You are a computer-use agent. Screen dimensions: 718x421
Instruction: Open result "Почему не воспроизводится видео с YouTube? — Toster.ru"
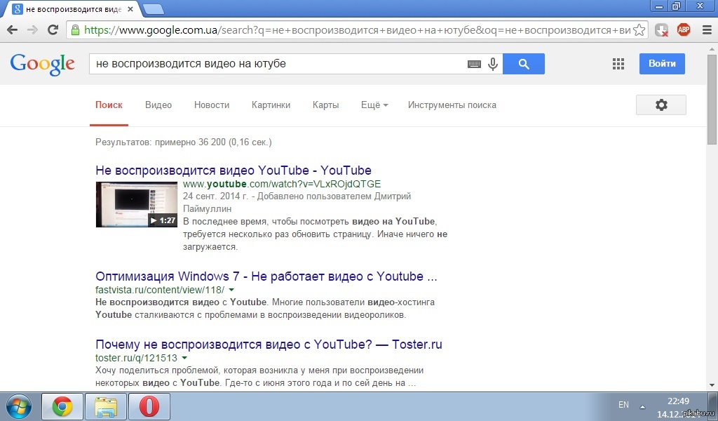(x=269, y=345)
